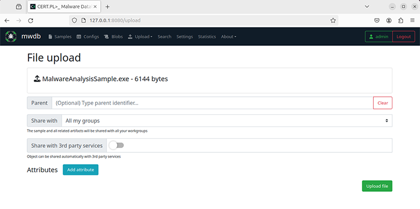The height and width of the screenshot is (209, 420).
Task: Open the admin user profile
Action: 379,37
